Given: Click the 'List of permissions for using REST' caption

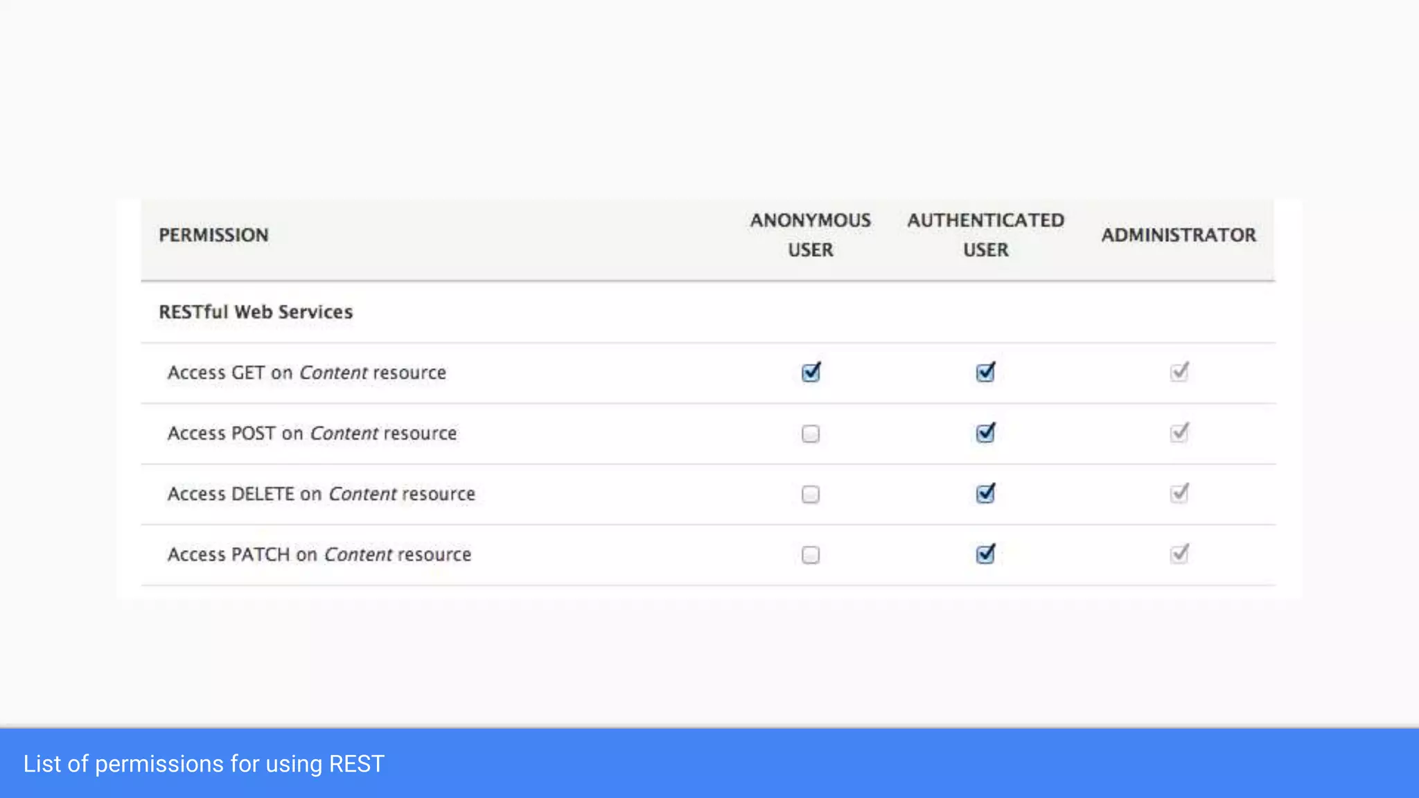Looking at the screenshot, I should pyautogui.click(x=204, y=763).
